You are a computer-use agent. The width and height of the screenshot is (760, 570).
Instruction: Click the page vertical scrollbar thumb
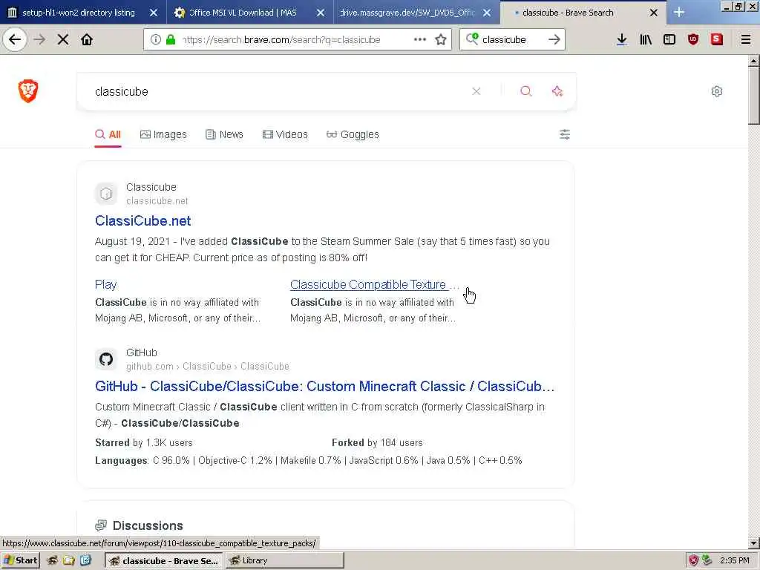753,96
